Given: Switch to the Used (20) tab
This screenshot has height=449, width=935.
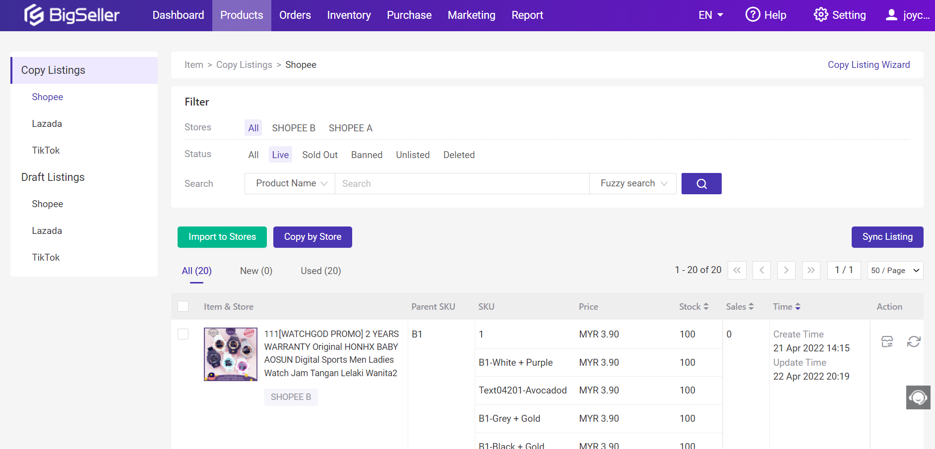Looking at the screenshot, I should (x=320, y=271).
